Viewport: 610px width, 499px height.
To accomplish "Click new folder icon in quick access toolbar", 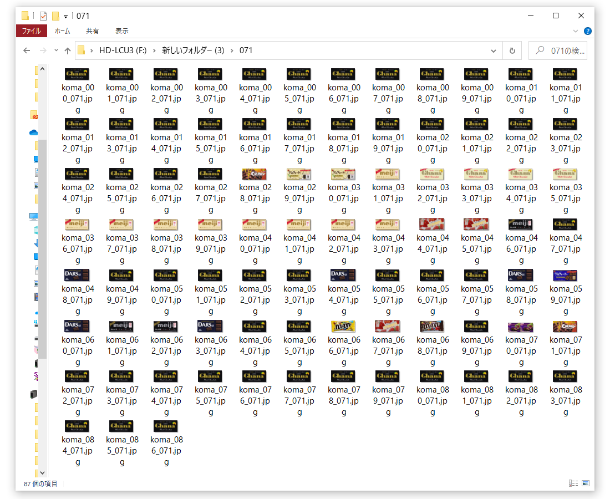I will [x=55, y=16].
